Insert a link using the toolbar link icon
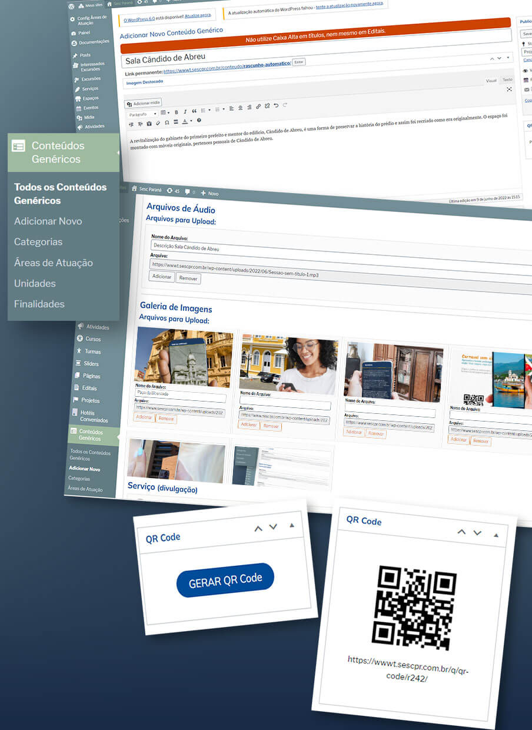Viewport: 532px width, 730px height. coord(258,107)
